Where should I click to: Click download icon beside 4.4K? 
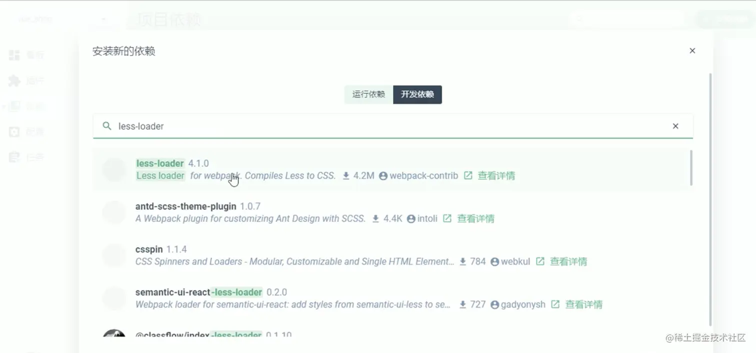click(x=375, y=219)
